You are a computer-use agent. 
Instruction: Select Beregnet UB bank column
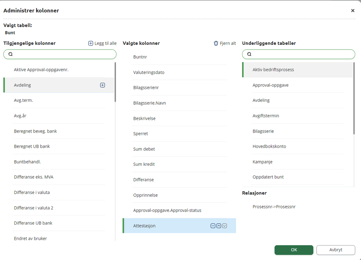tap(59, 146)
